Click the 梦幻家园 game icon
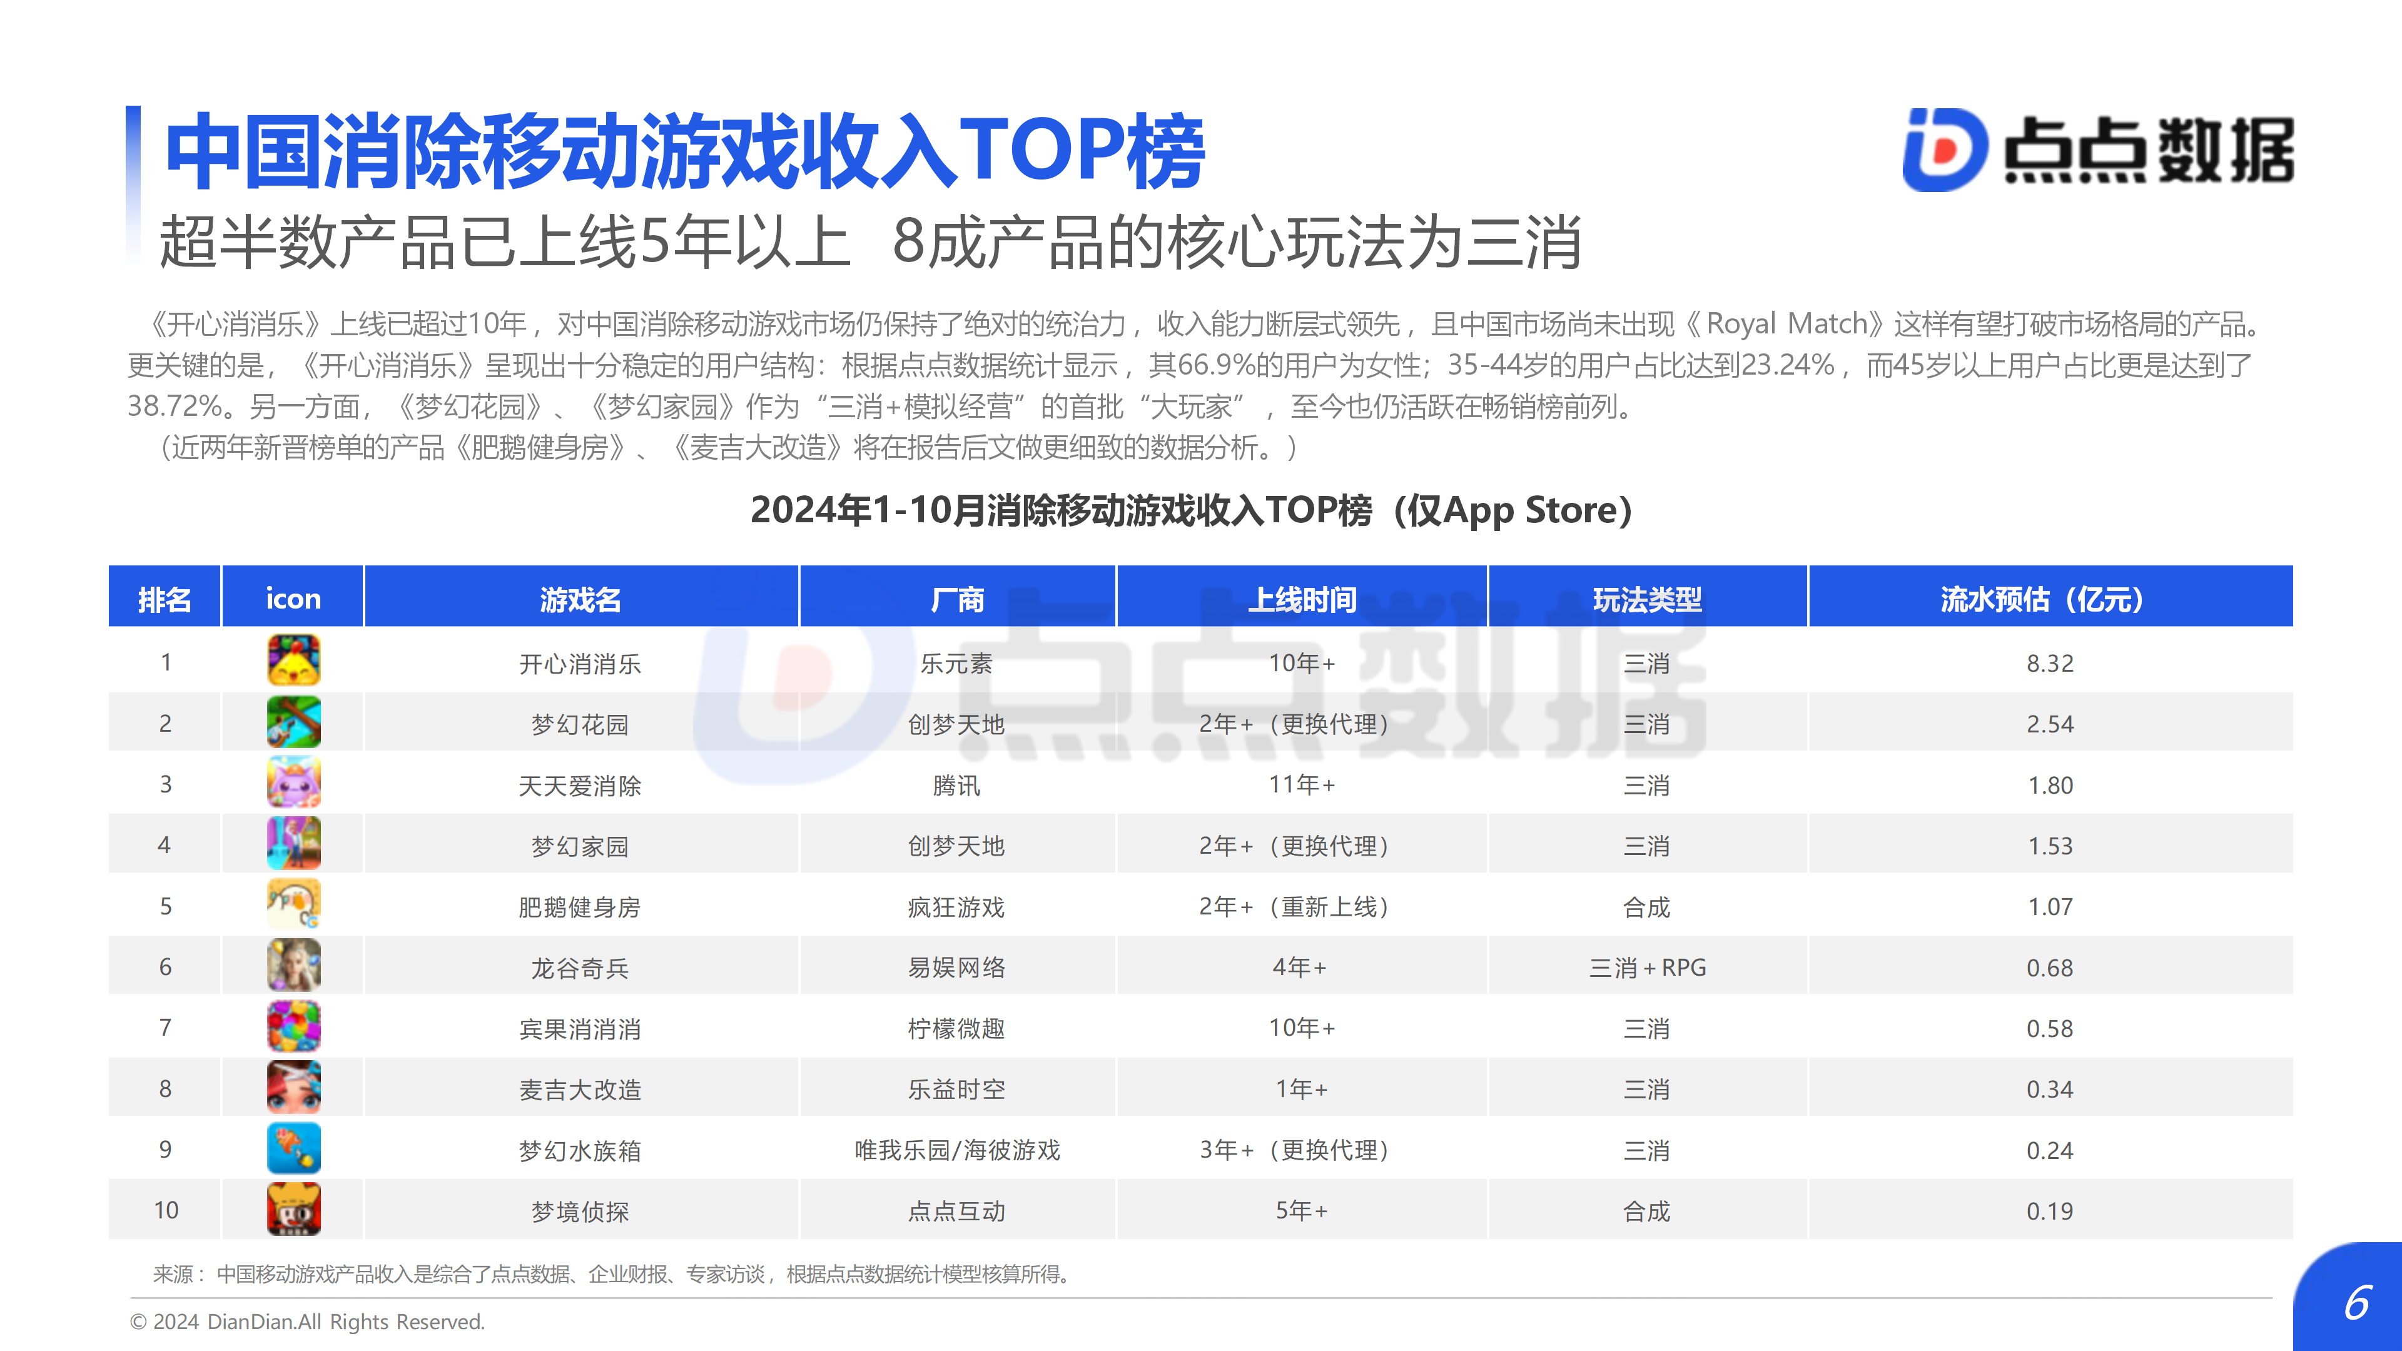 point(294,844)
